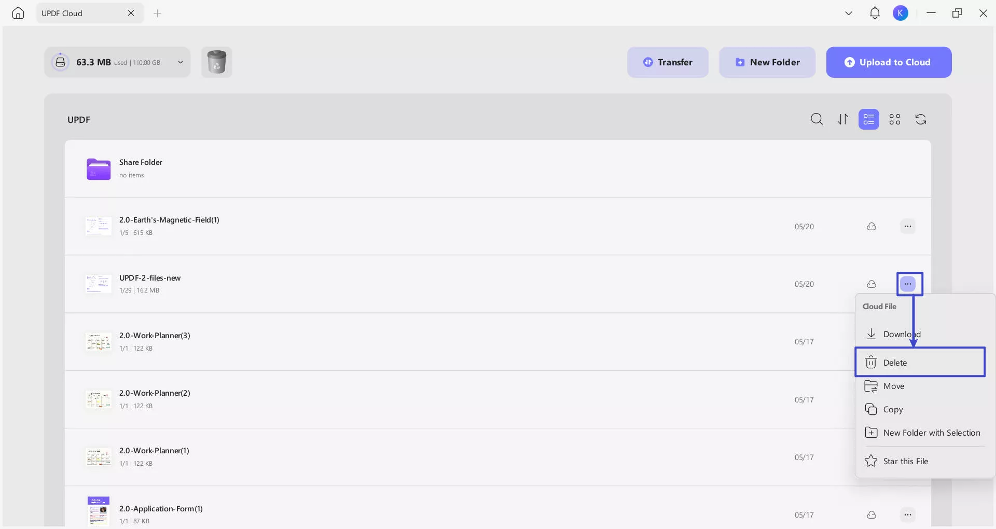This screenshot has height=529, width=996.
Task: Open the recycle bin trash icon
Action: click(x=216, y=62)
